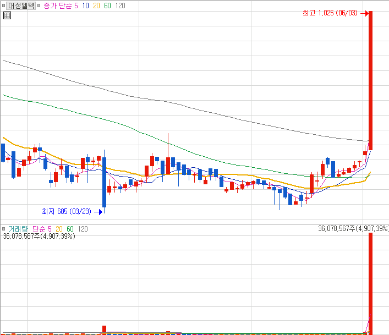
Task: Click the long blue 03/23 candle
Action: point(105,182)
